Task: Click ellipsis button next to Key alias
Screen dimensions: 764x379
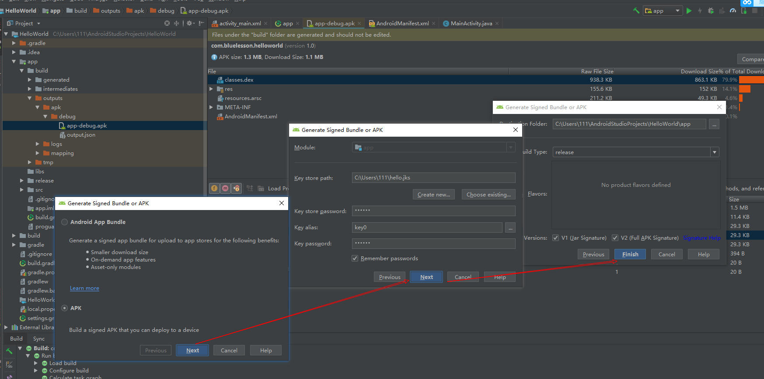Action: [510, 227]
